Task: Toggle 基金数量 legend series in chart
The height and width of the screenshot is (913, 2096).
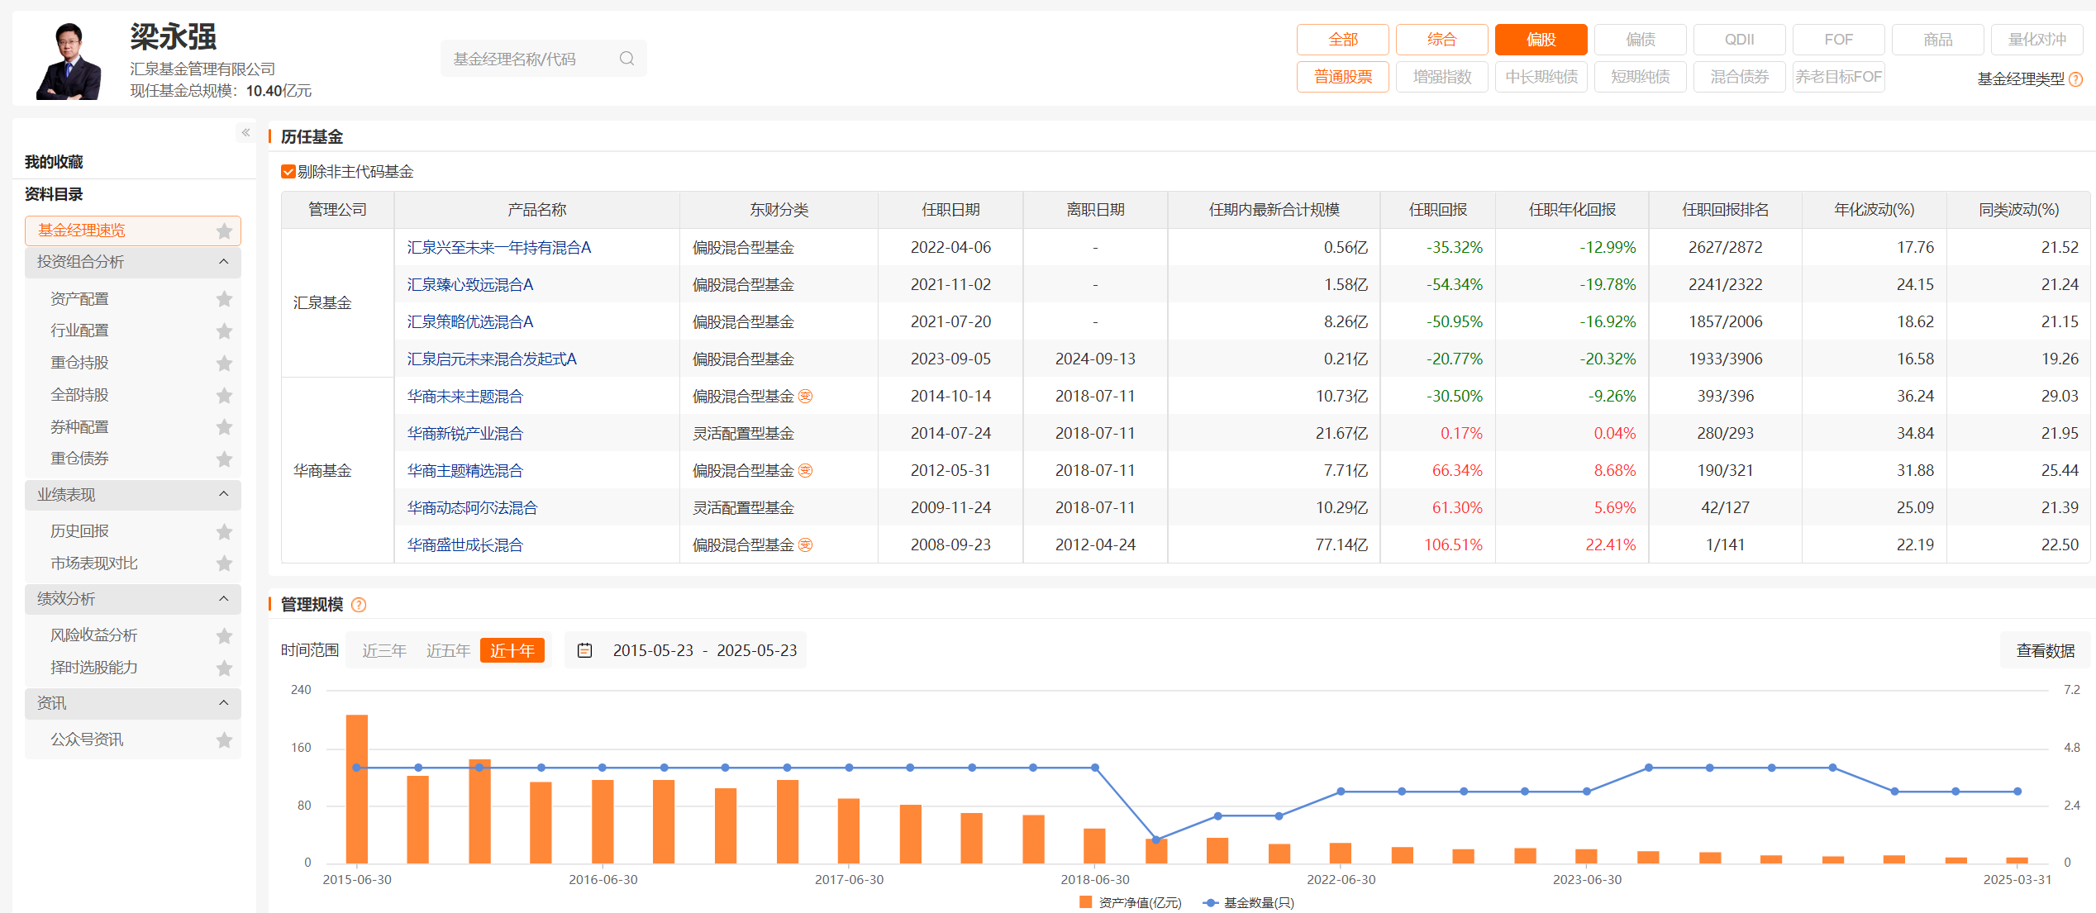Action: [x=1249, y=902]
